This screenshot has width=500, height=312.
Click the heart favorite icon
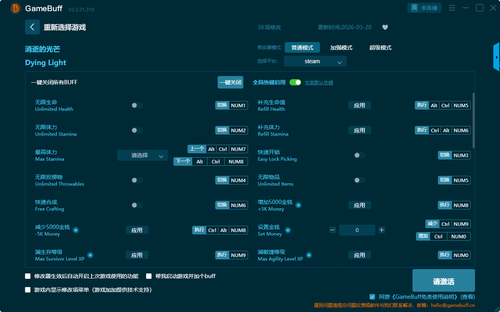pos(385,27)
